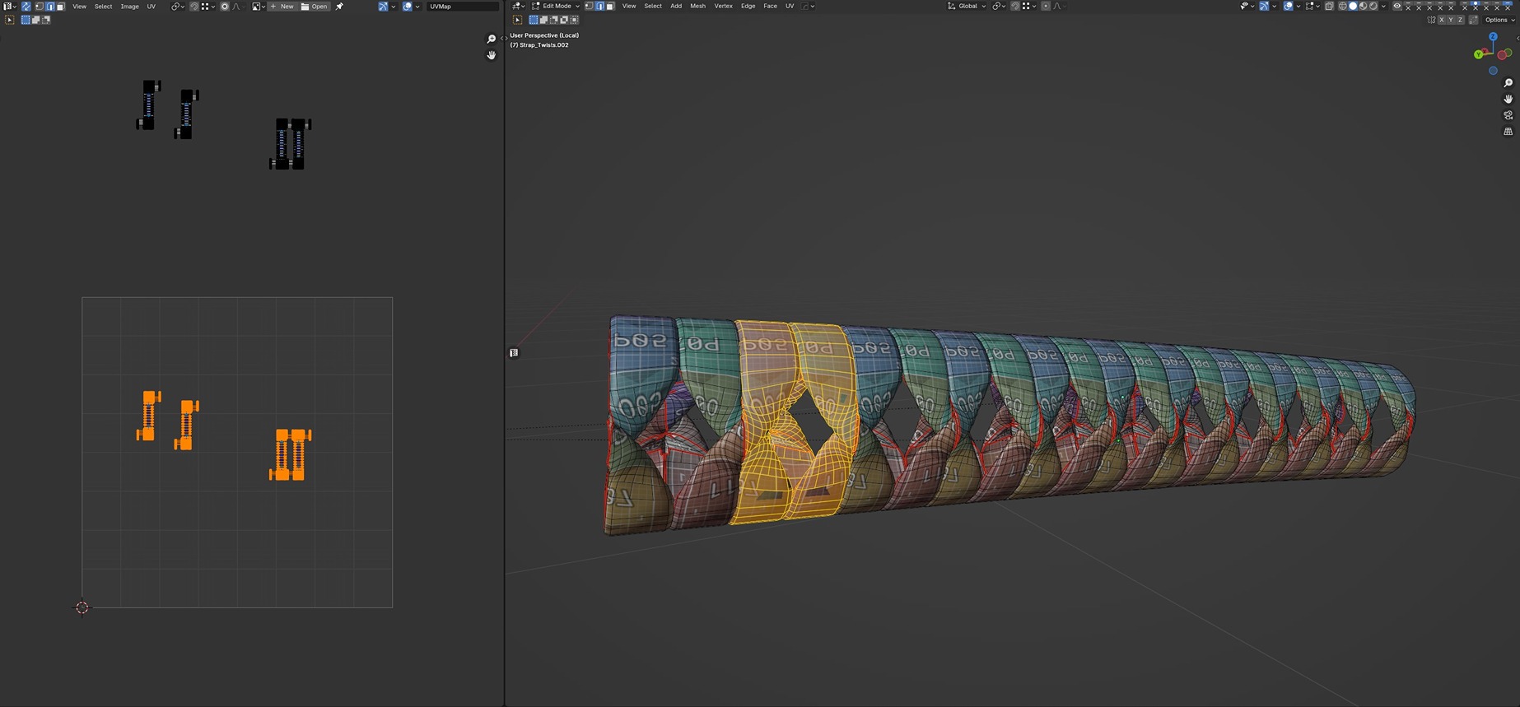Click the pan hand icon in 3D viewport
Screen dimensions: 1520x707
(1508, 99)
